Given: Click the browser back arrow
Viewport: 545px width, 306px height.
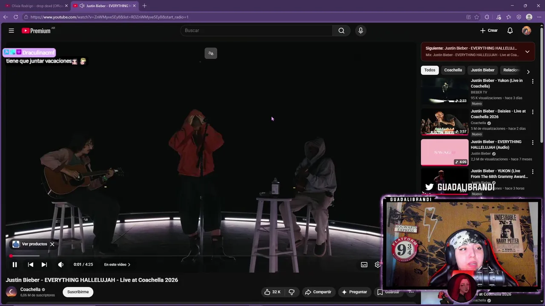Looking at the screenshot, I should (6, 17).
